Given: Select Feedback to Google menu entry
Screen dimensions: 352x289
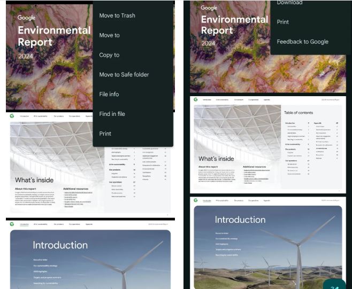Looking at the screenshot, I should pyautogui.click(x=302, y=42).
